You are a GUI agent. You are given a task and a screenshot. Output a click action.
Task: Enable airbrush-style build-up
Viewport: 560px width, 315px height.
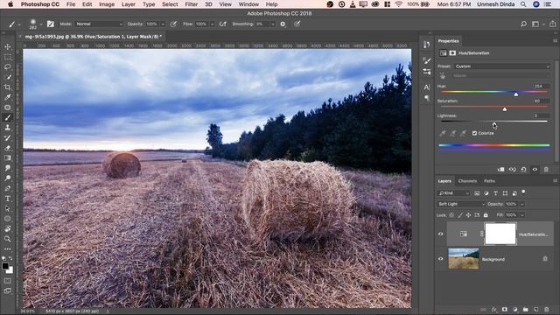pyautogui.click(x=223, y=24)
